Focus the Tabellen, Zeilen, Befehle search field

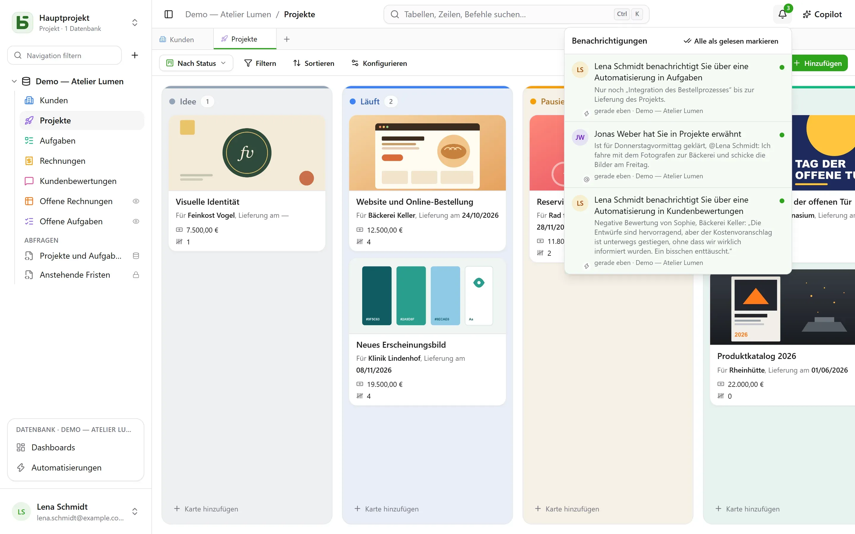(x=516, y=14)
